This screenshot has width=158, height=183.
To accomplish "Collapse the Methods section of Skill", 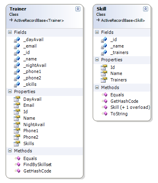I will coord(97,87).
